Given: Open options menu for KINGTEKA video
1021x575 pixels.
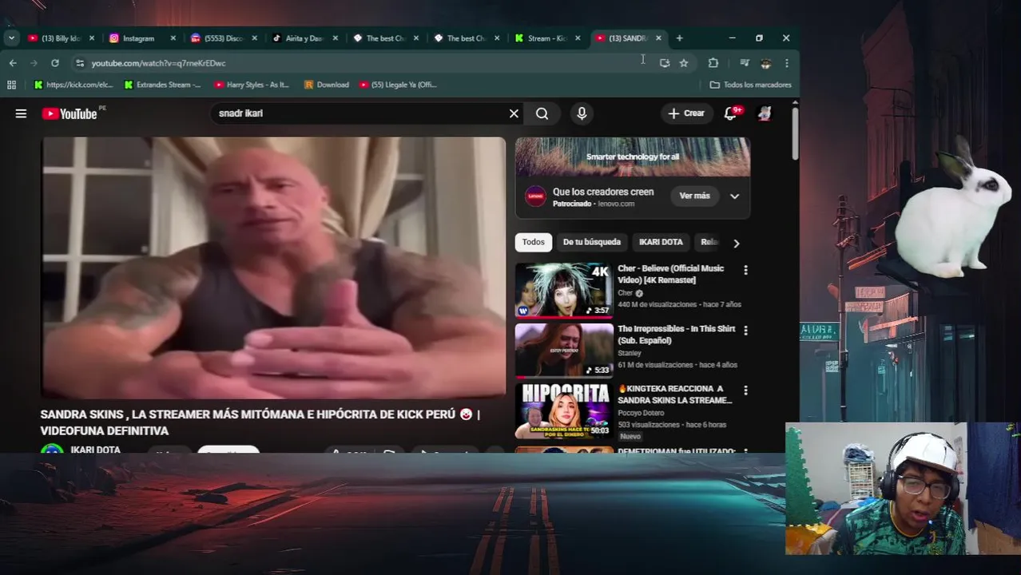Looking at the screenshot, I should tap(745, 391).
